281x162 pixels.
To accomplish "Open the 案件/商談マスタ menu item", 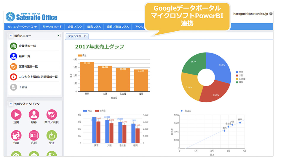I will pos(118,27).
